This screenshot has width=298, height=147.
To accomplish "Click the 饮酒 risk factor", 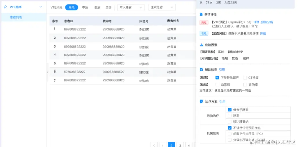I will click(235, 58).
